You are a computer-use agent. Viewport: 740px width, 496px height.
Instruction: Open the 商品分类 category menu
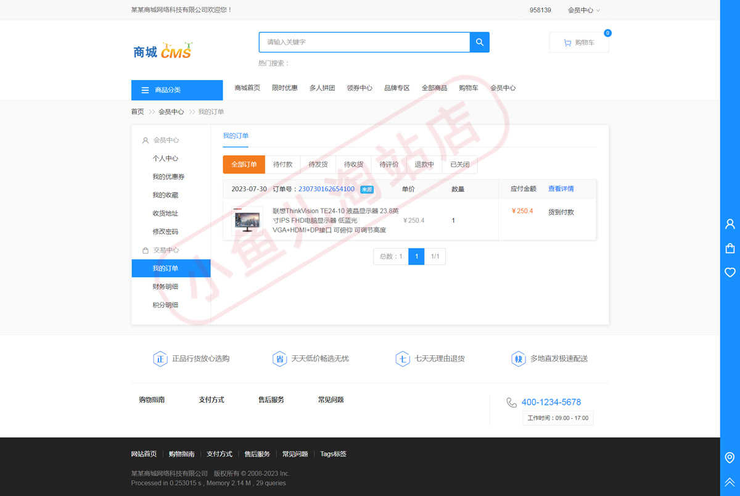[177, 90]
